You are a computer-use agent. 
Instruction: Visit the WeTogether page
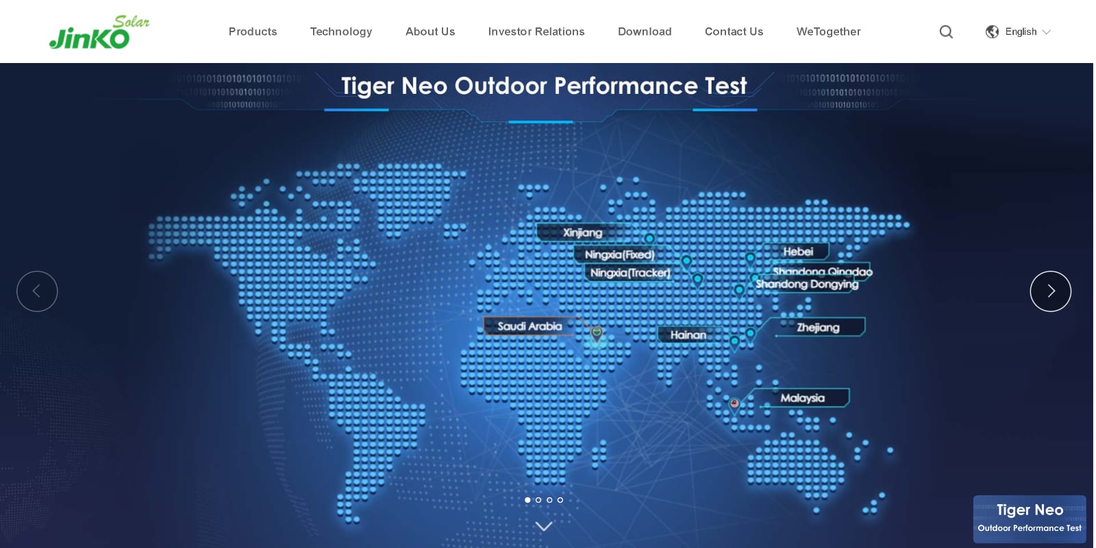828,32
